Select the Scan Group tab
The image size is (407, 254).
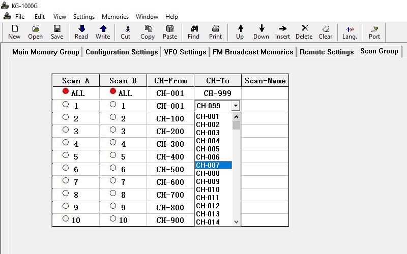(379, 51)
